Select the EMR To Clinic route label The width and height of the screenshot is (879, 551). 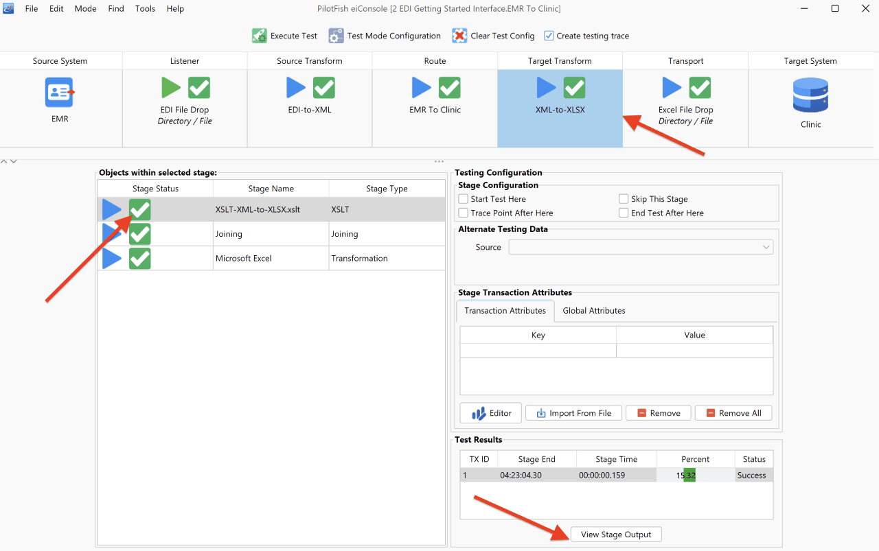click(435, 110)
